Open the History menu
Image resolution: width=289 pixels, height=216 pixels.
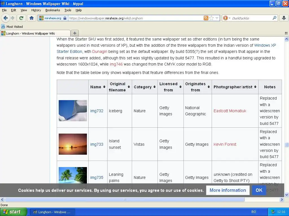[36, 10]
